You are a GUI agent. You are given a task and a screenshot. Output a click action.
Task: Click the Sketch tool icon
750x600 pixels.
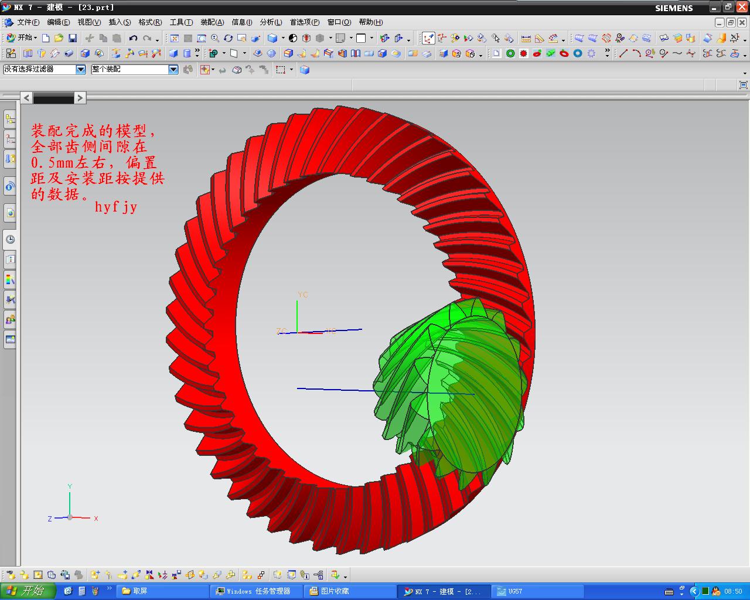coord(11,53)
